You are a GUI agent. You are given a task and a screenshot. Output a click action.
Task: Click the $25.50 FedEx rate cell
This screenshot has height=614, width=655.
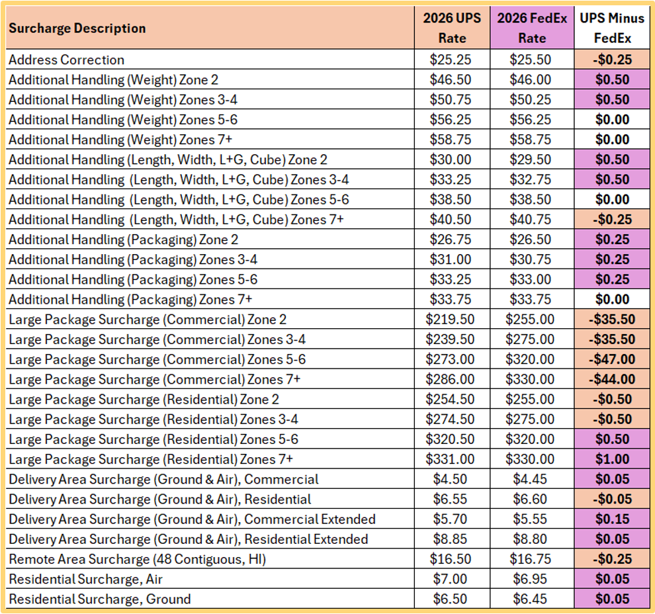click(x=532, y=60)
